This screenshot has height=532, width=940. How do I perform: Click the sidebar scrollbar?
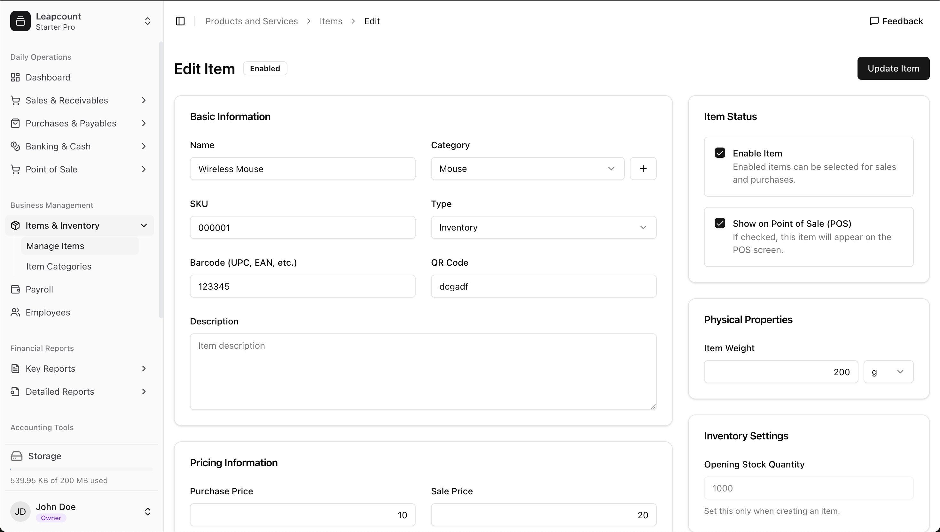161,180
